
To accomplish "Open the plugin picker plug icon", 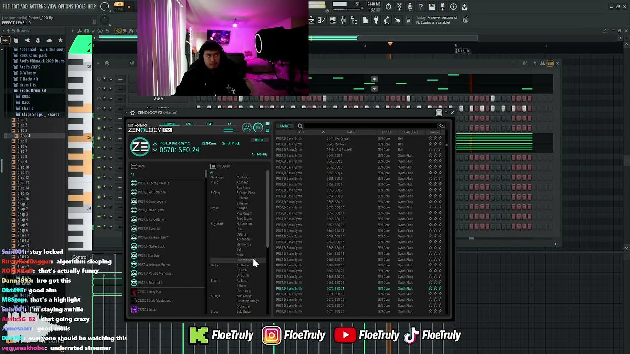I will [x=376, y=20].
